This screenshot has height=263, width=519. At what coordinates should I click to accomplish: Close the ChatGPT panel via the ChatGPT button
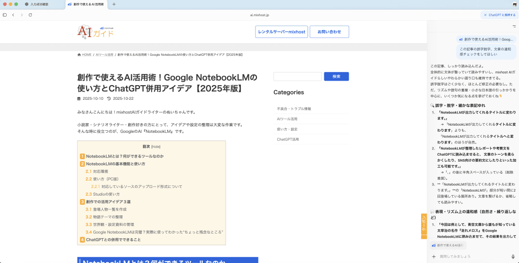(x=499, y=15)
